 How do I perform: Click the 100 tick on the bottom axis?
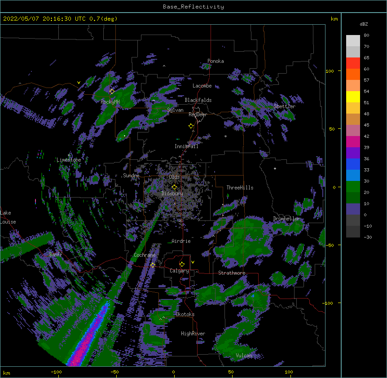[x=289, y=372]
